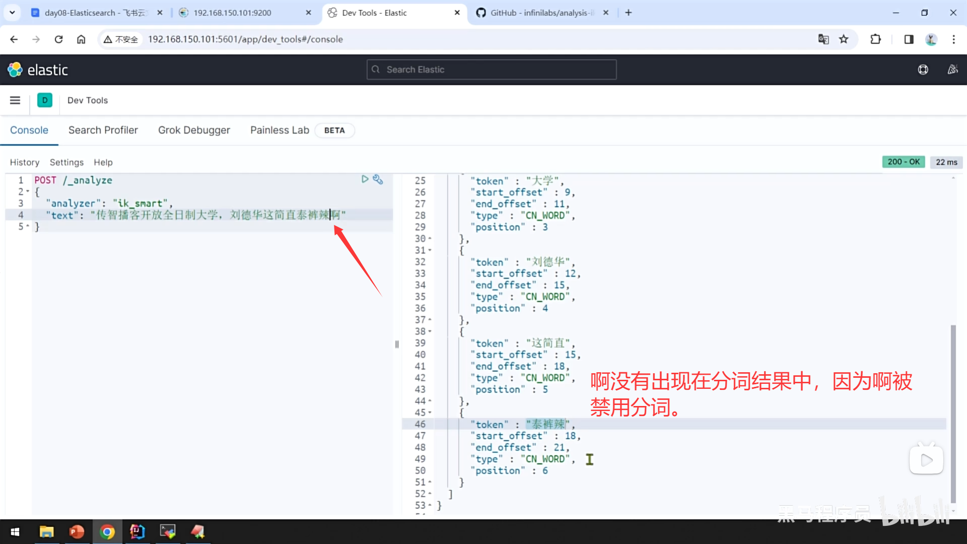Click the Elastic logo home link
The image size is (967, 544).
[x=38, y=70]
